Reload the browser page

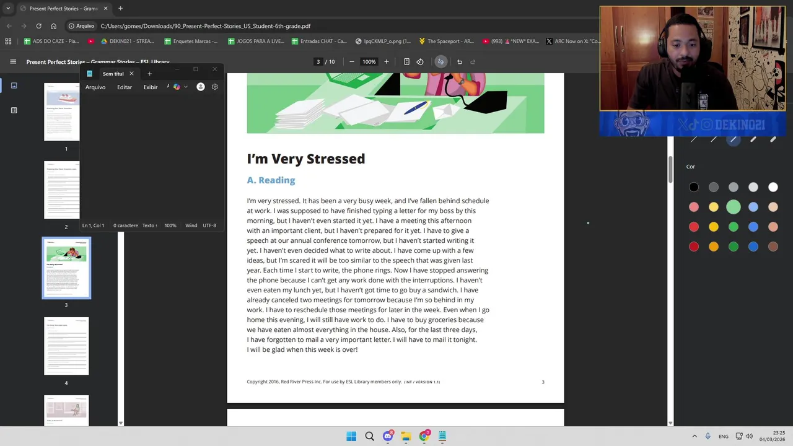[38, 26]
